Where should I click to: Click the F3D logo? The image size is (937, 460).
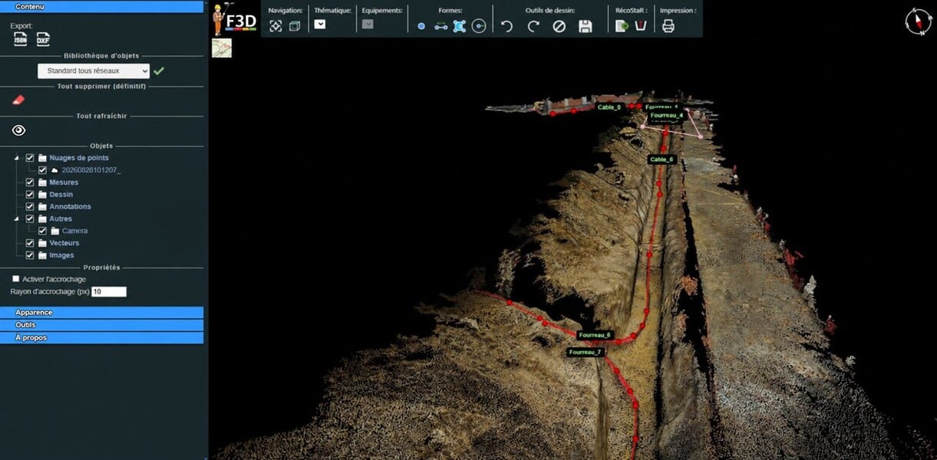coord(234,19)
